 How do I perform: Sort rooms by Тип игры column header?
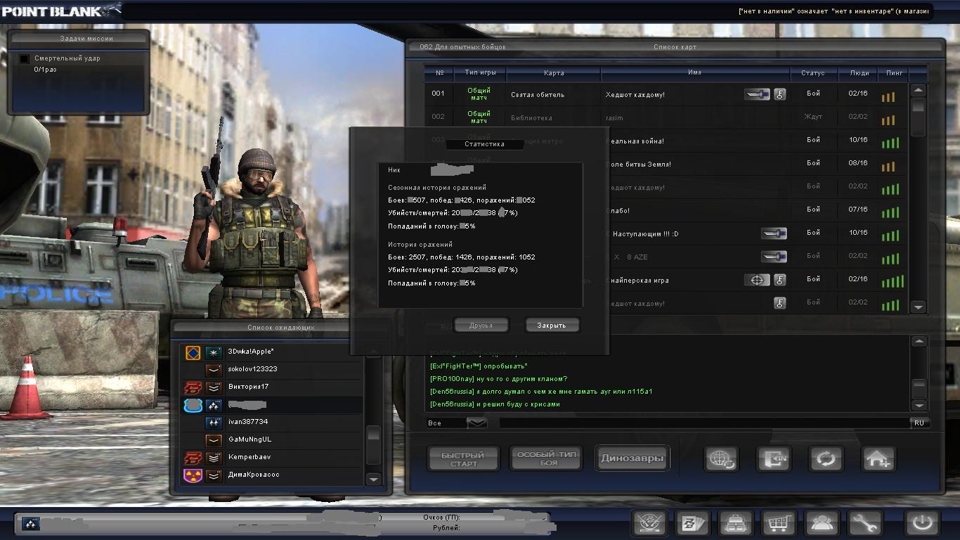[x=480, y=72]
